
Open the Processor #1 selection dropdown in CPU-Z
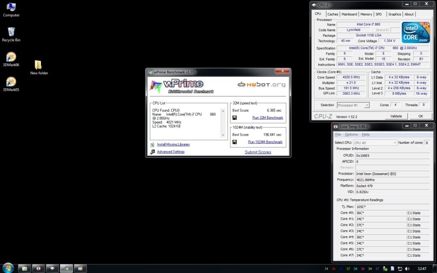tap(353, 105)
